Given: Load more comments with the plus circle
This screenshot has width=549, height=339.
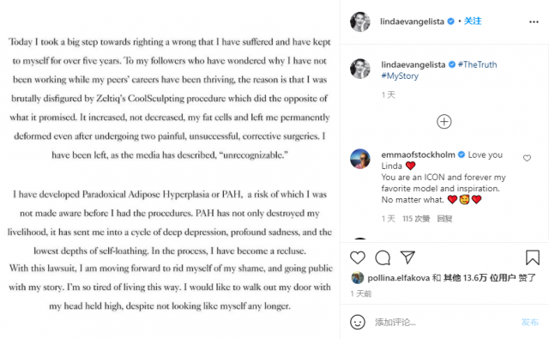Looking at the screenshot, I should [x=444, y=122].
